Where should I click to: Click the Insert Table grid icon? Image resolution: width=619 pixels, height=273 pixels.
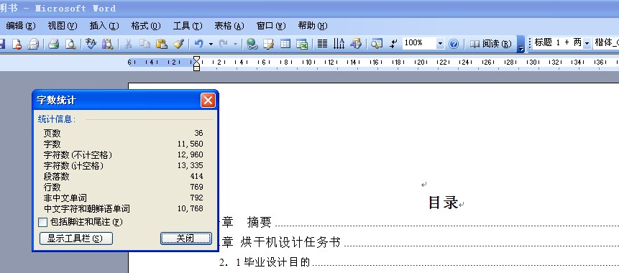285,43
